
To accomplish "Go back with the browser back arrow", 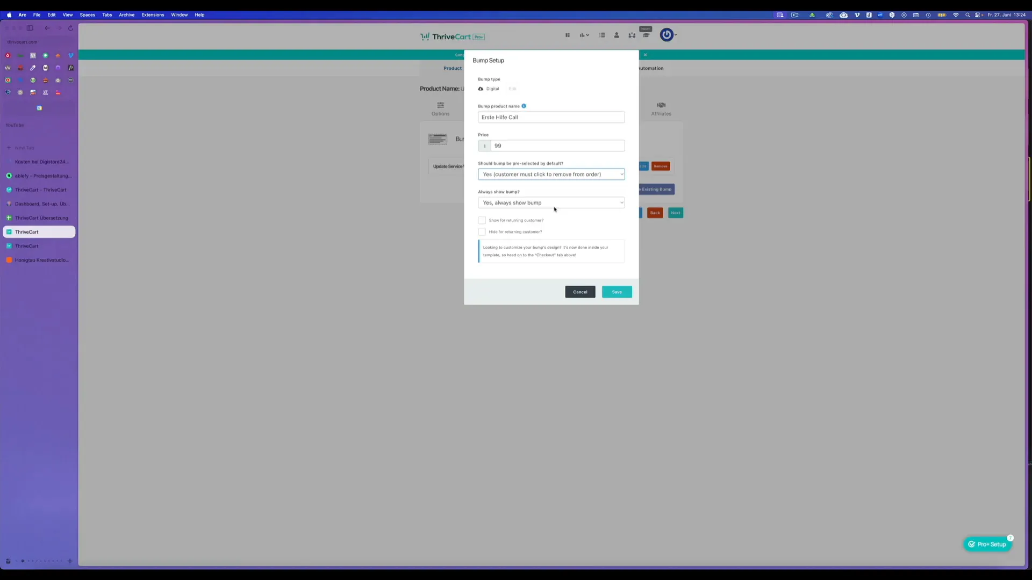I will point(47,28).
